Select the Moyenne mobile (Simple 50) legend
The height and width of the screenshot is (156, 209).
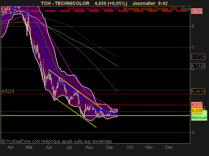(x=94, y=9)
